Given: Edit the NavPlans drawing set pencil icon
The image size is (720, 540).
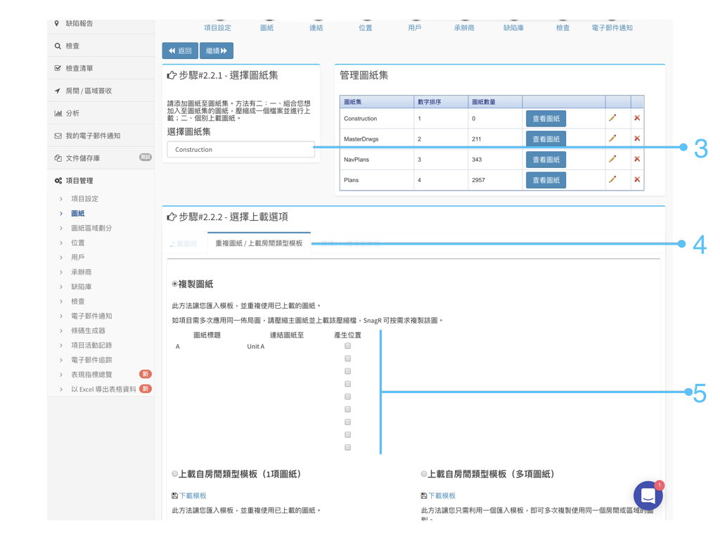Looking at the screenshot, I should [612, 159].
